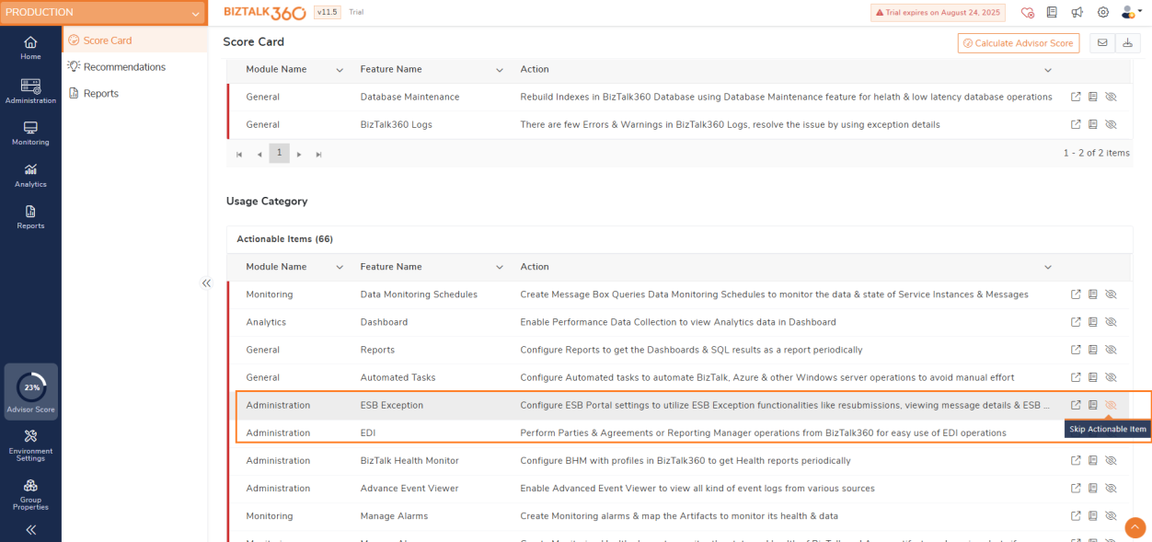Open Module Name column filter in Usage Category
Viewport: 1152px width, 542px height.
click(x=340, y=267)
